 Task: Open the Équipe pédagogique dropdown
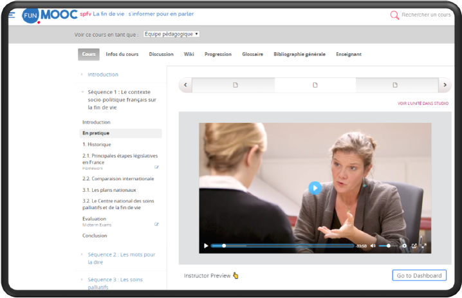[x=171, y=34]
